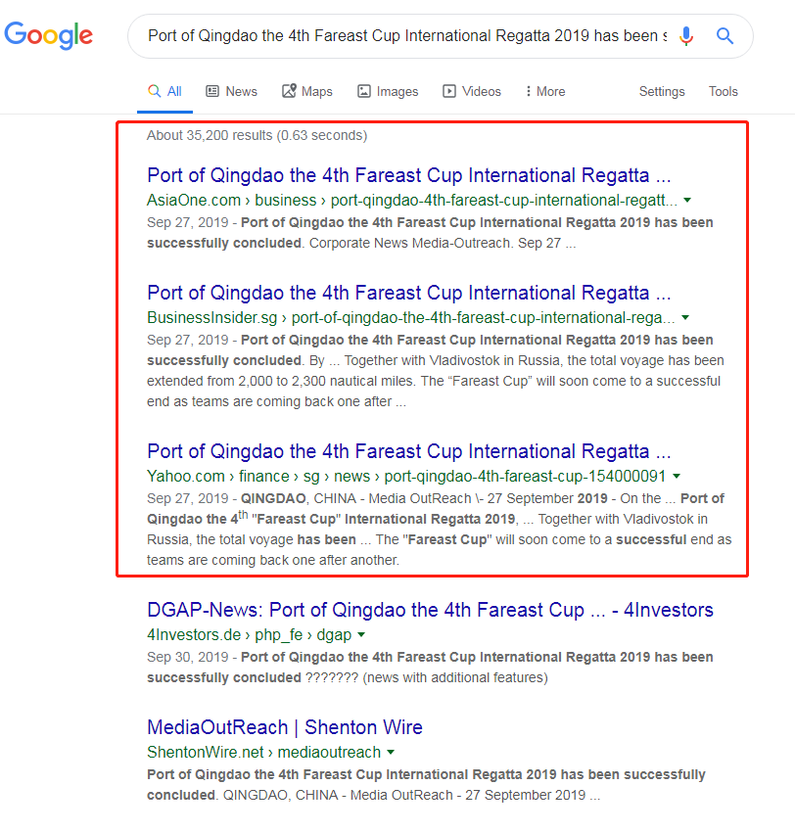
Task: Click the magnifying glass search button
Action: tap(725, 36)
